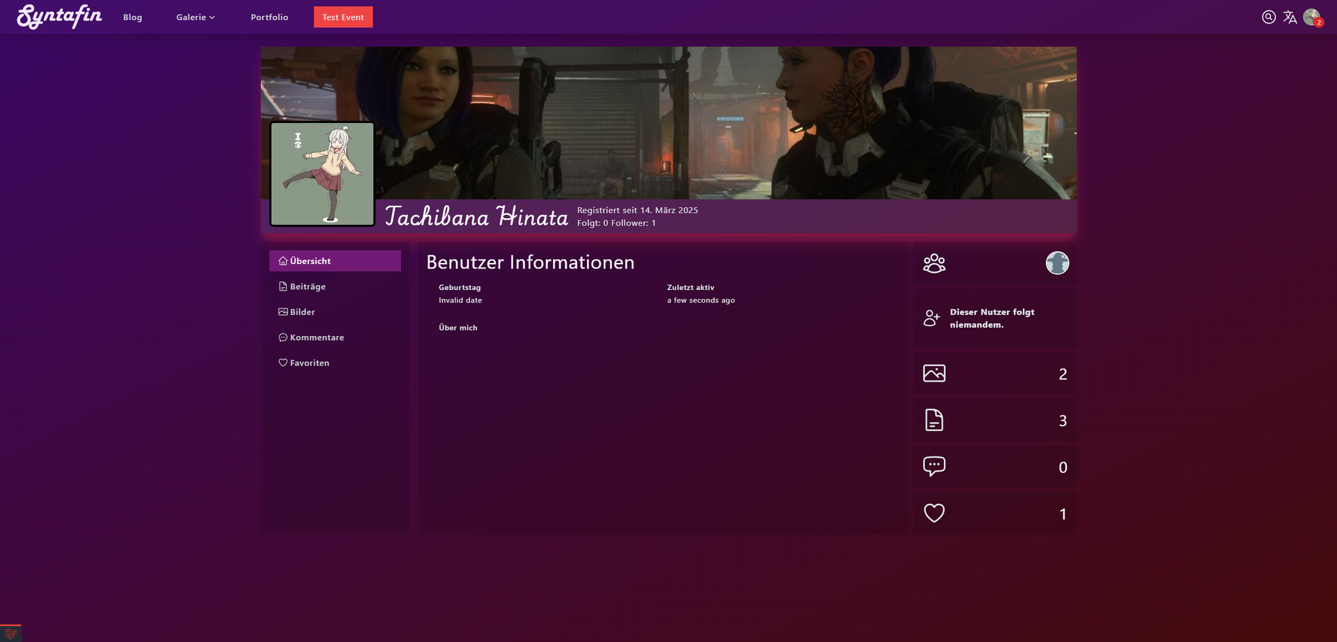Click Tachibana Hinata's profile picture
This screenshot has height=642, width=1337.
pyautogui.click(x=322, y=174)
